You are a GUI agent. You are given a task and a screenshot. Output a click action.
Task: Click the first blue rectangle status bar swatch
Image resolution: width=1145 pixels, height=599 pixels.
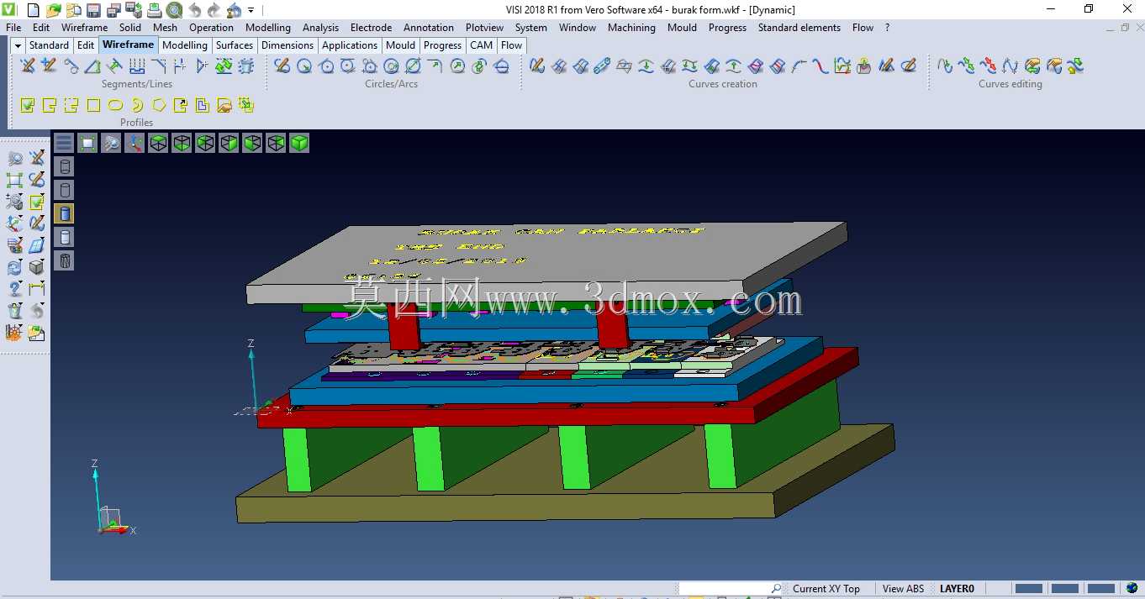(1029, 588)
